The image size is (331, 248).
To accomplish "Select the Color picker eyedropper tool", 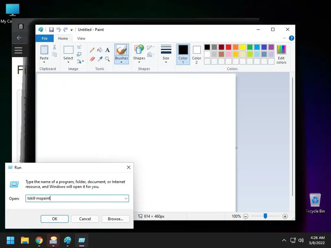I will [100, 59].
